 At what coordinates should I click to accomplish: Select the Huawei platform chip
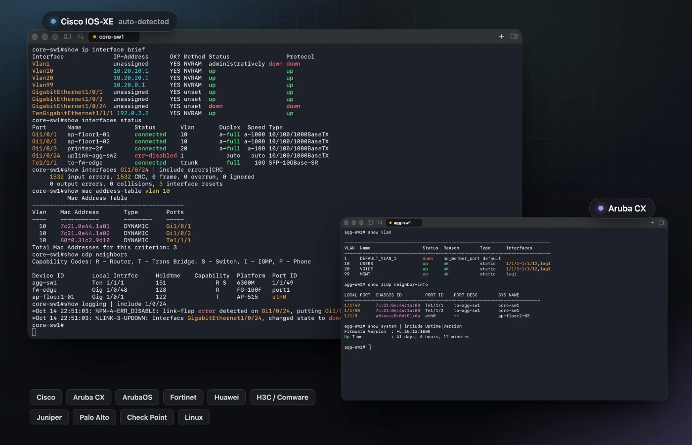pyautogui.click(x=226, y=398)
